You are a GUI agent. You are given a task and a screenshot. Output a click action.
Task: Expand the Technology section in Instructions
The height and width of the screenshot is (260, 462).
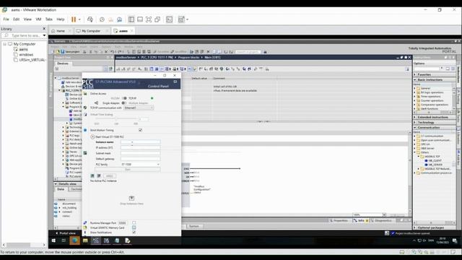click(x=415, y=122)
